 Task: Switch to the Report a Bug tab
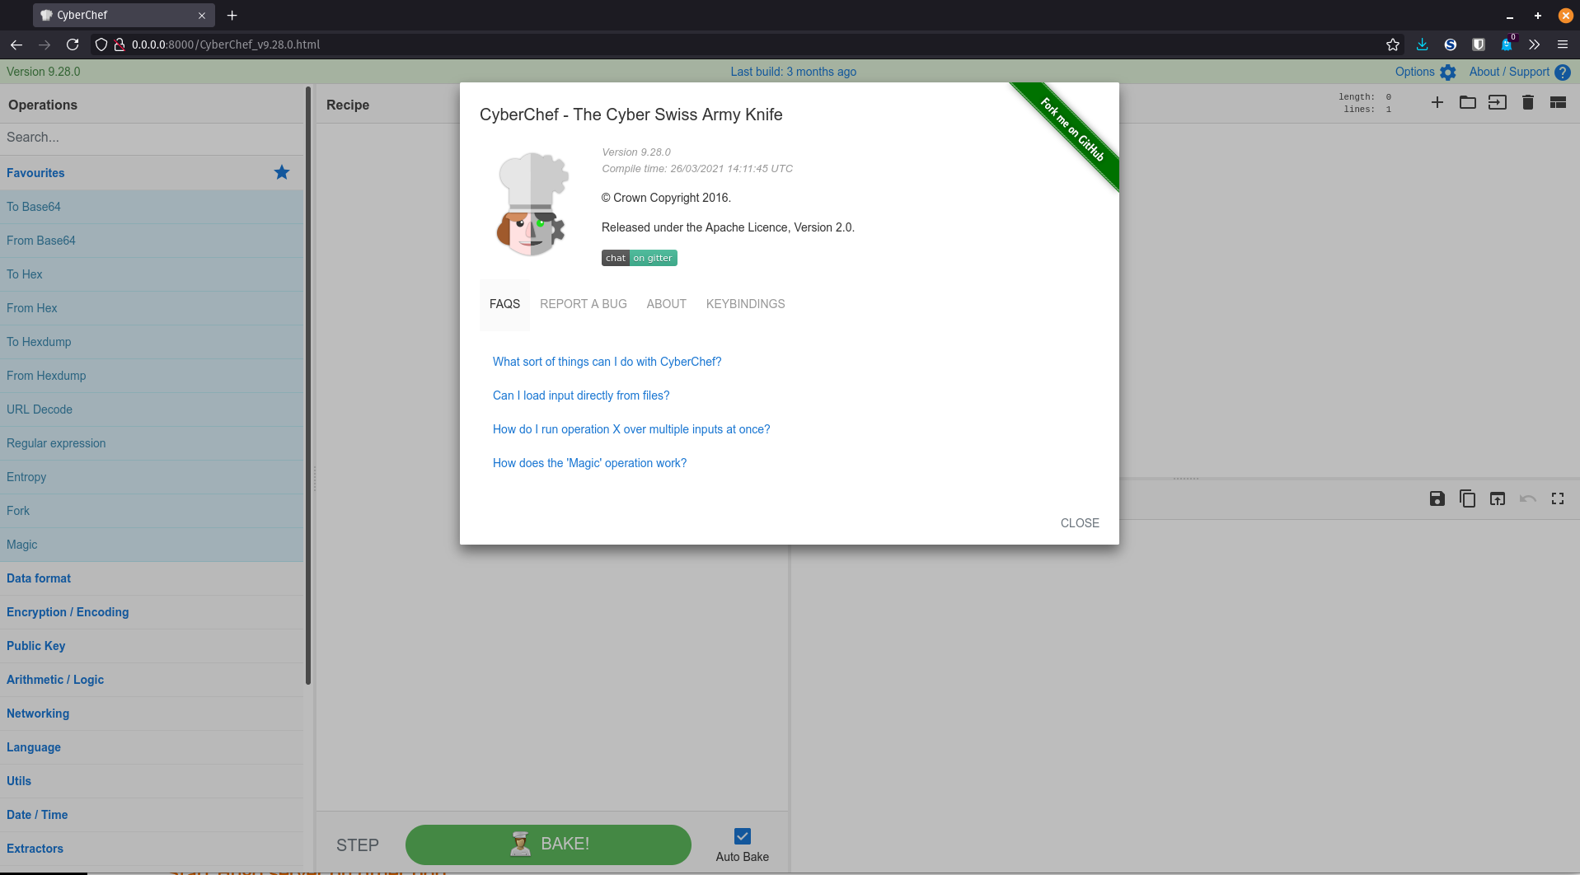click(583, 304)
